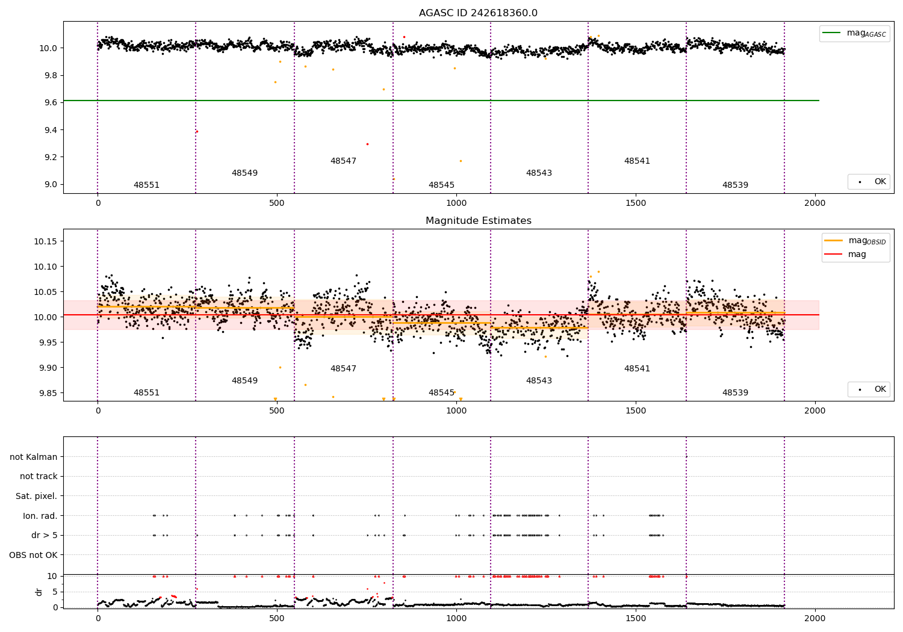Click the 9.6 y-tick in the AGASC plot
Viewport: 903px width, 632px height.
point(51,103)
